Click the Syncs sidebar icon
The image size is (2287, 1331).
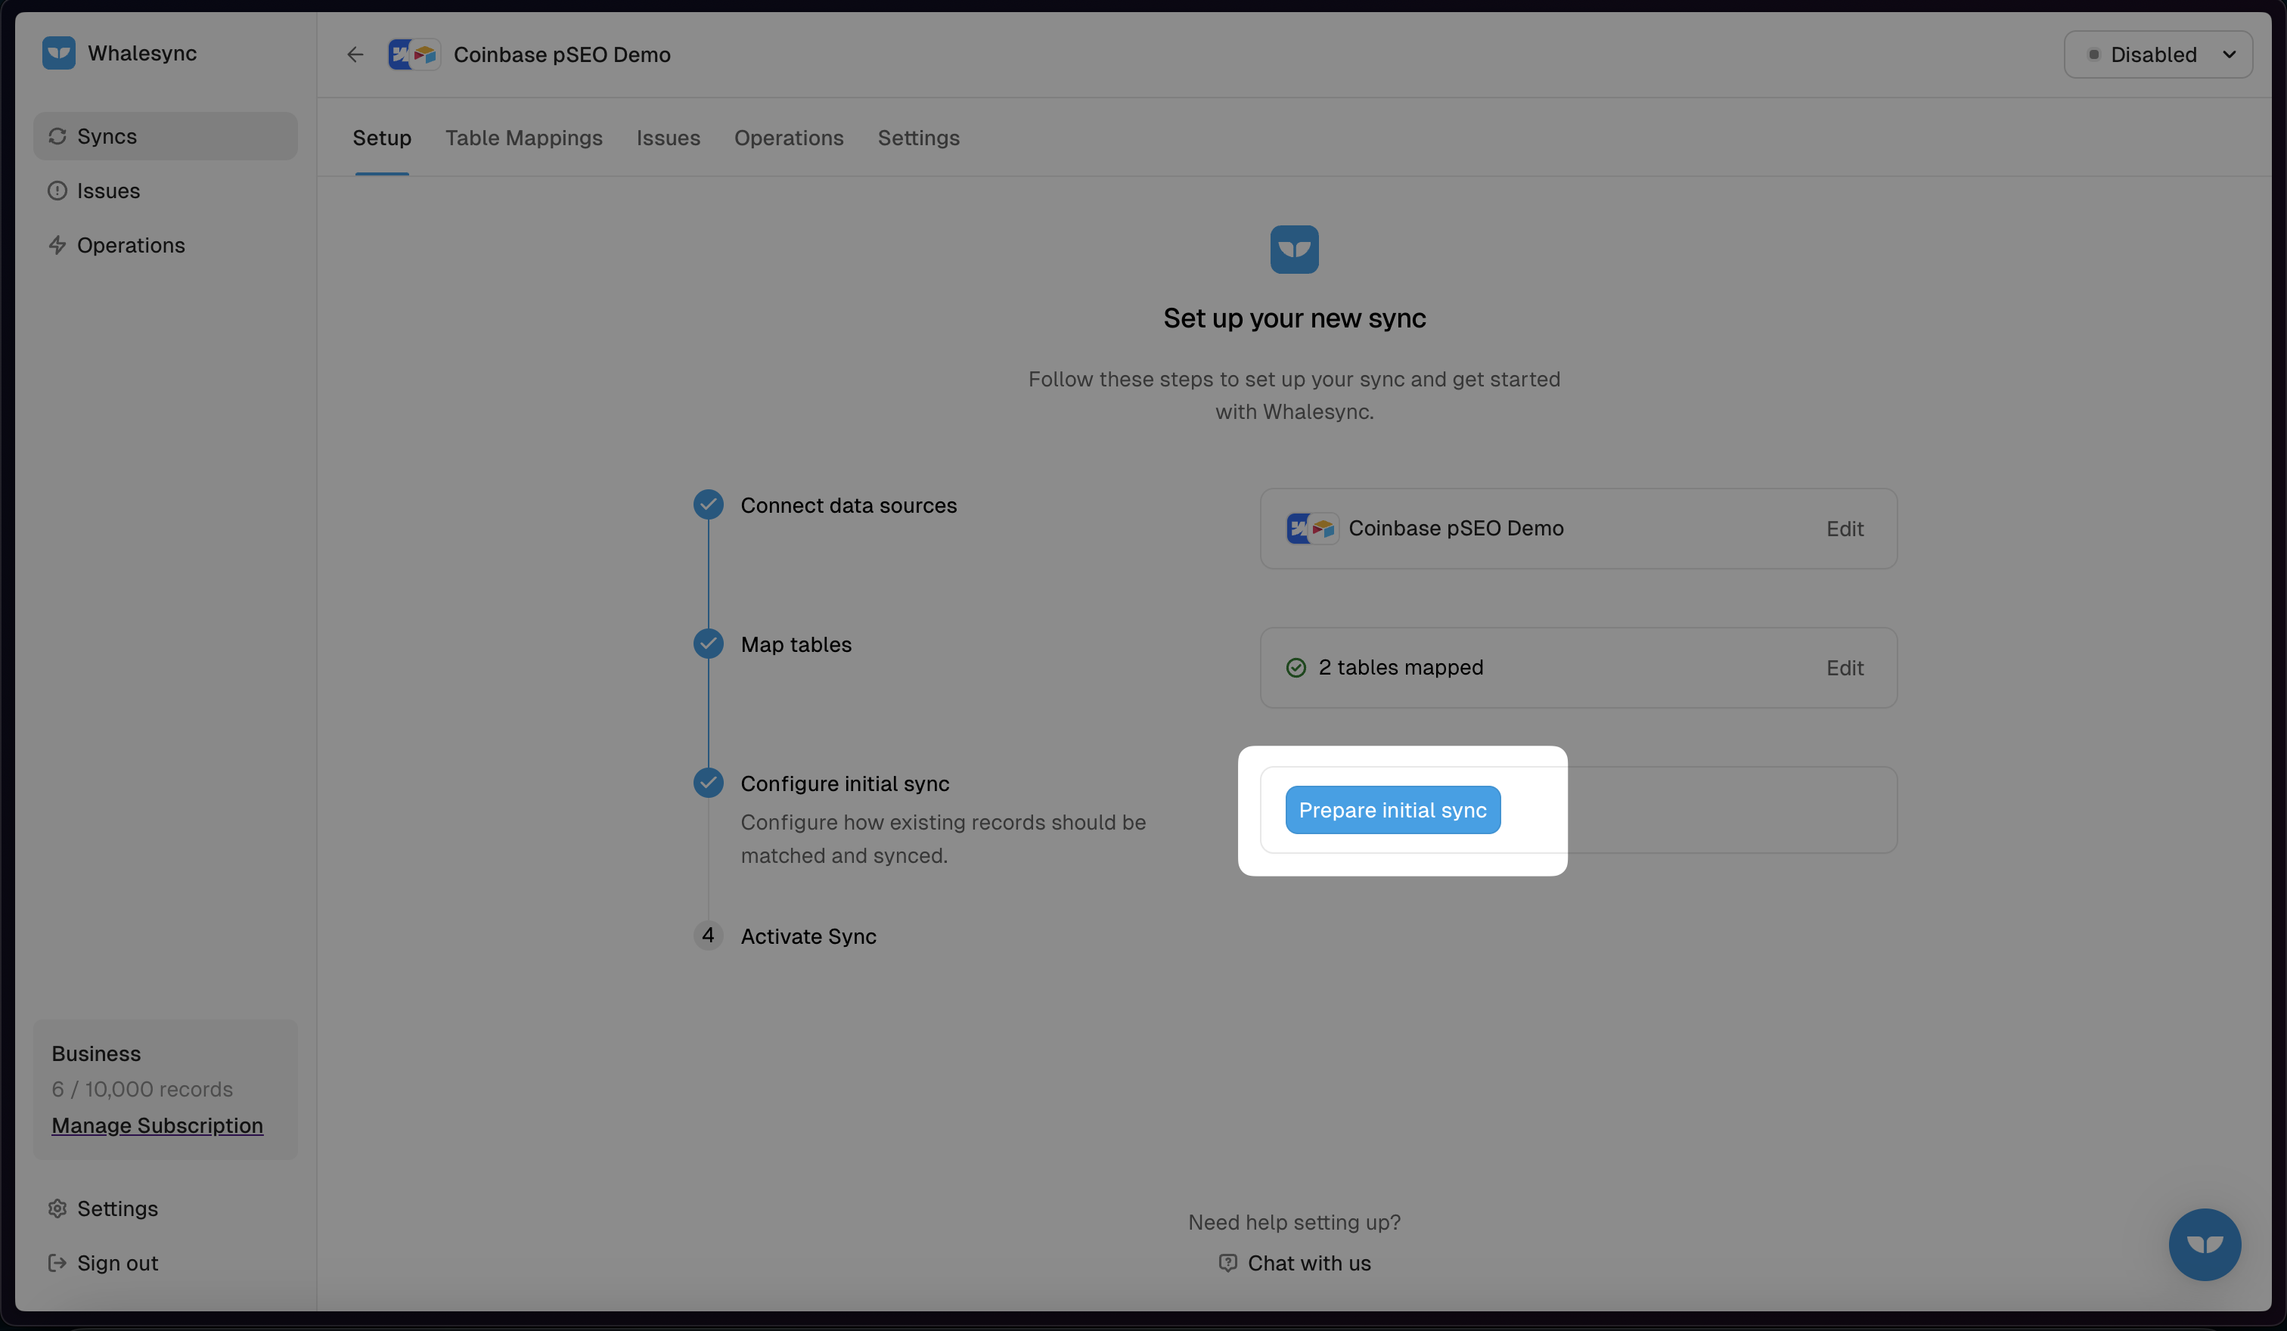(x=57, y=136)
